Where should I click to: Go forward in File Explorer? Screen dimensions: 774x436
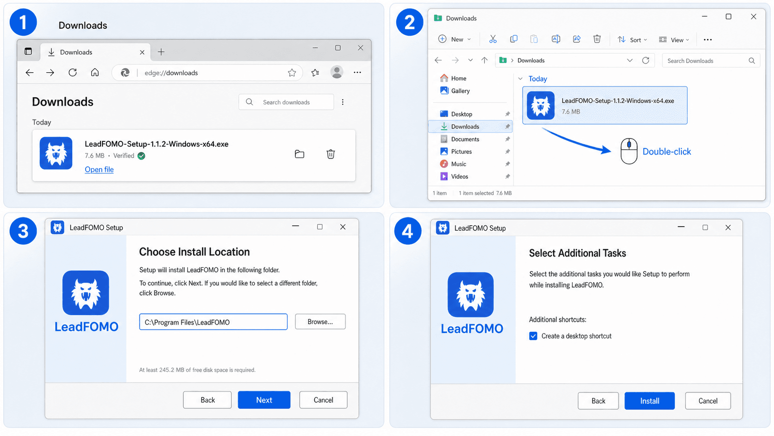point(456,60)
